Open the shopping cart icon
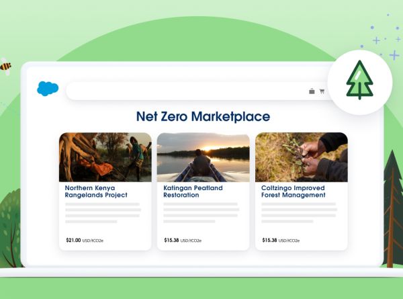 click(x=322, y=91)
